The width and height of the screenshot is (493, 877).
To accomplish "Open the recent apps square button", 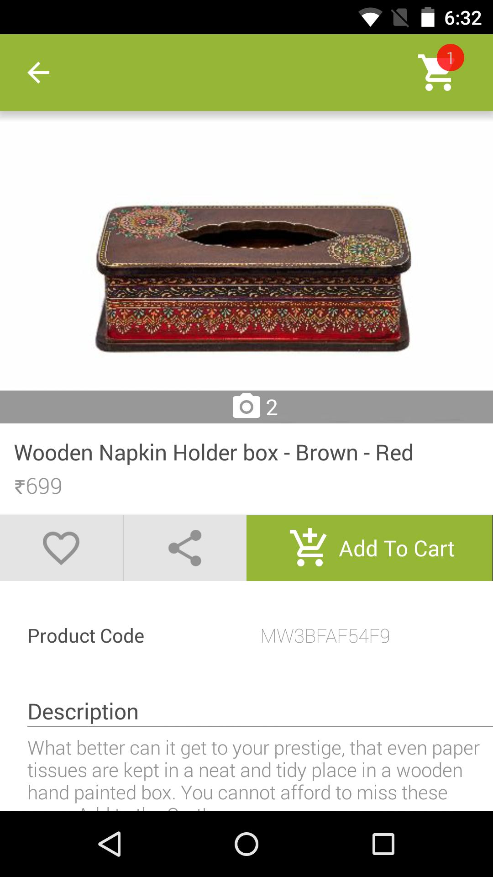I will click(x=383, y=844).
